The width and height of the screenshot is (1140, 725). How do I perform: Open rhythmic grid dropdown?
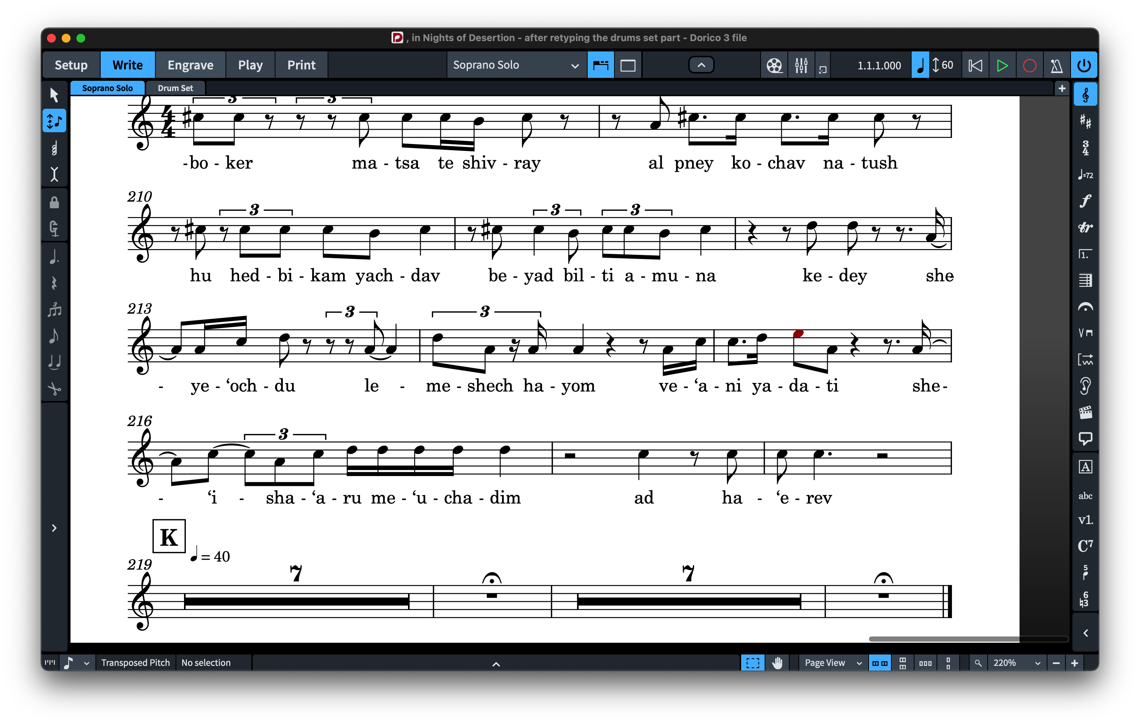[76, 663]
